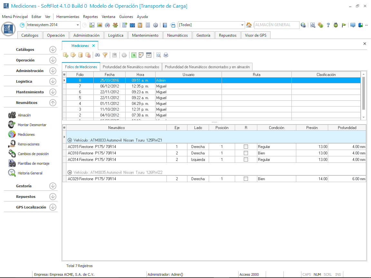
Task: Toggle the R checkbox for AC018
Action: point(246,153)
